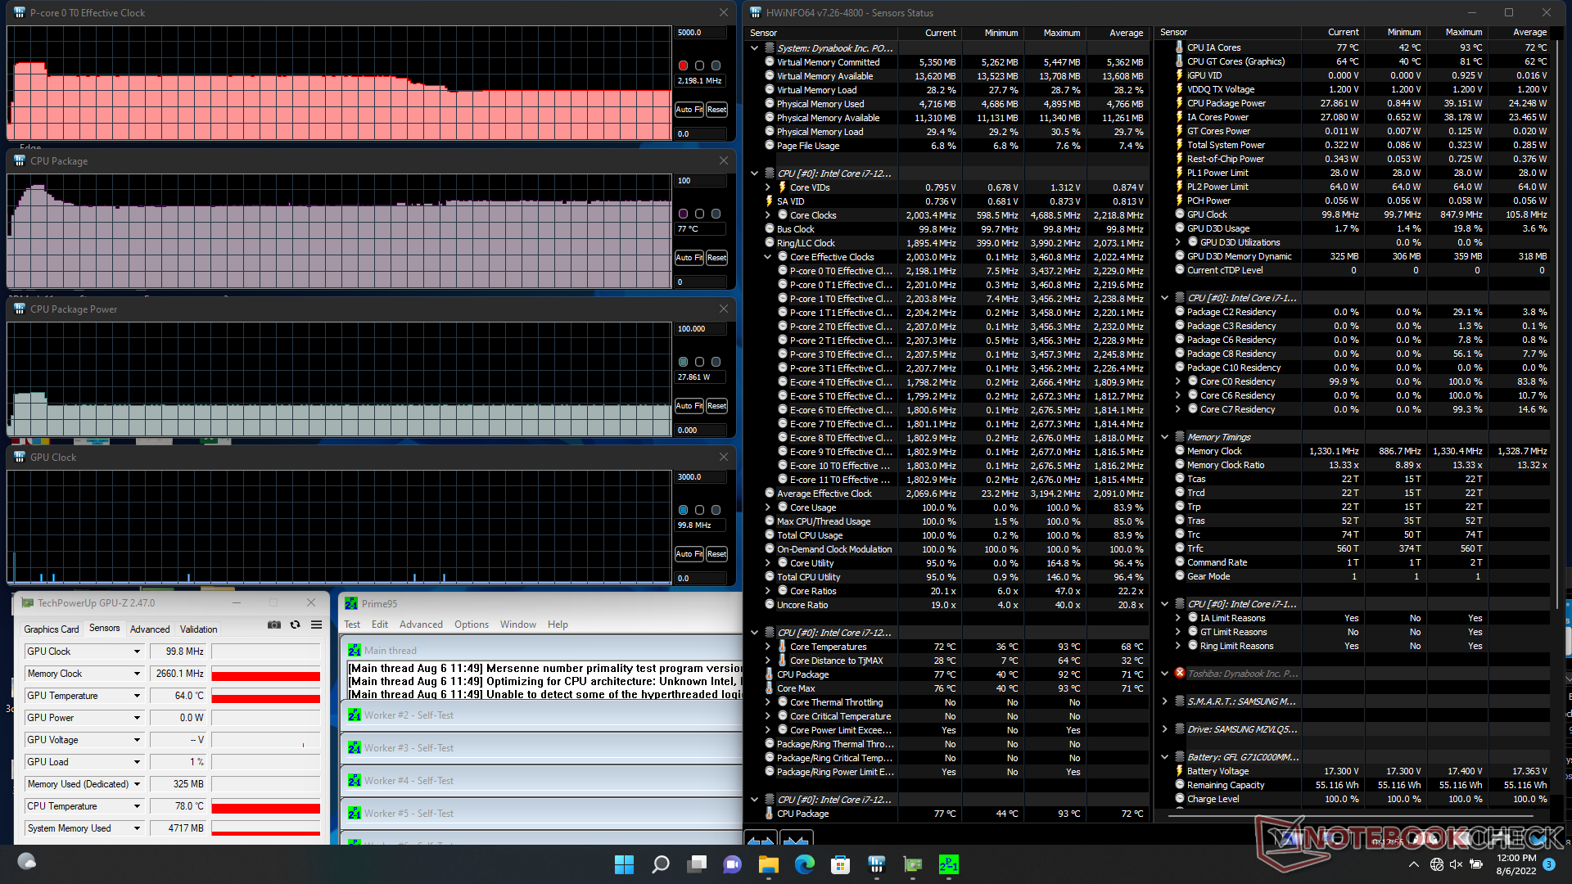
Task: Click Auto Fit in P-core 0 graph
Action: coord(689,110)
